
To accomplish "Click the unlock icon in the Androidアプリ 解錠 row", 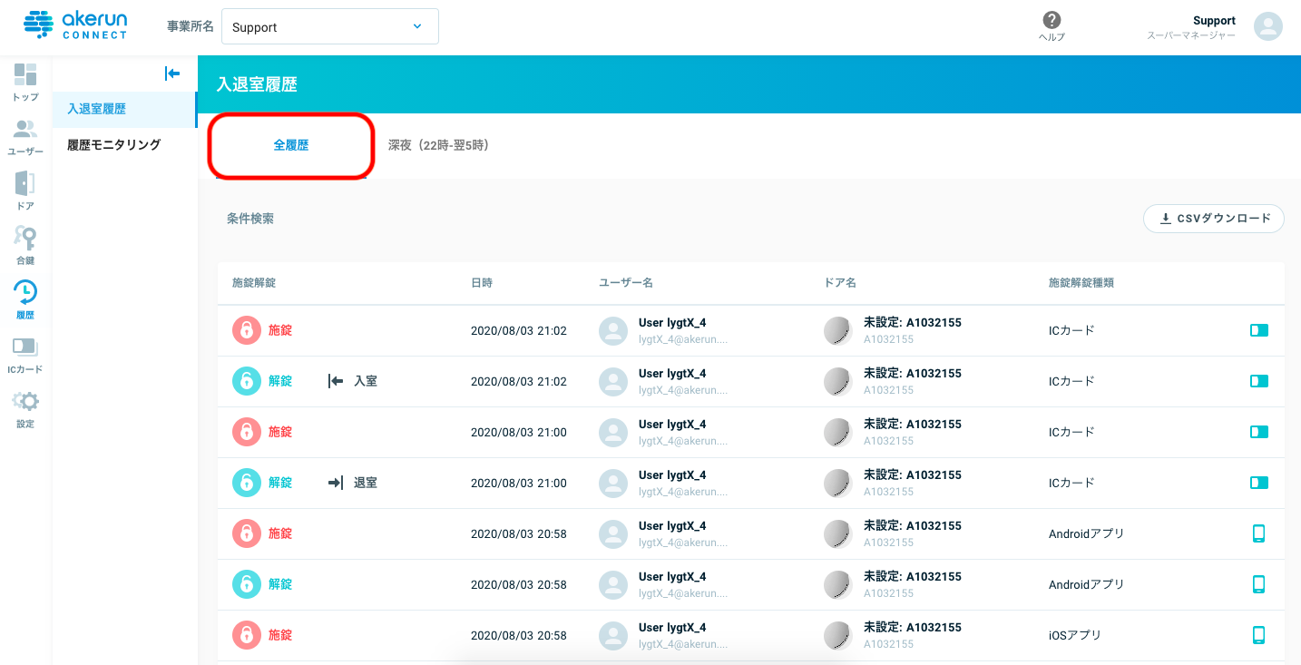I will 247,584.
